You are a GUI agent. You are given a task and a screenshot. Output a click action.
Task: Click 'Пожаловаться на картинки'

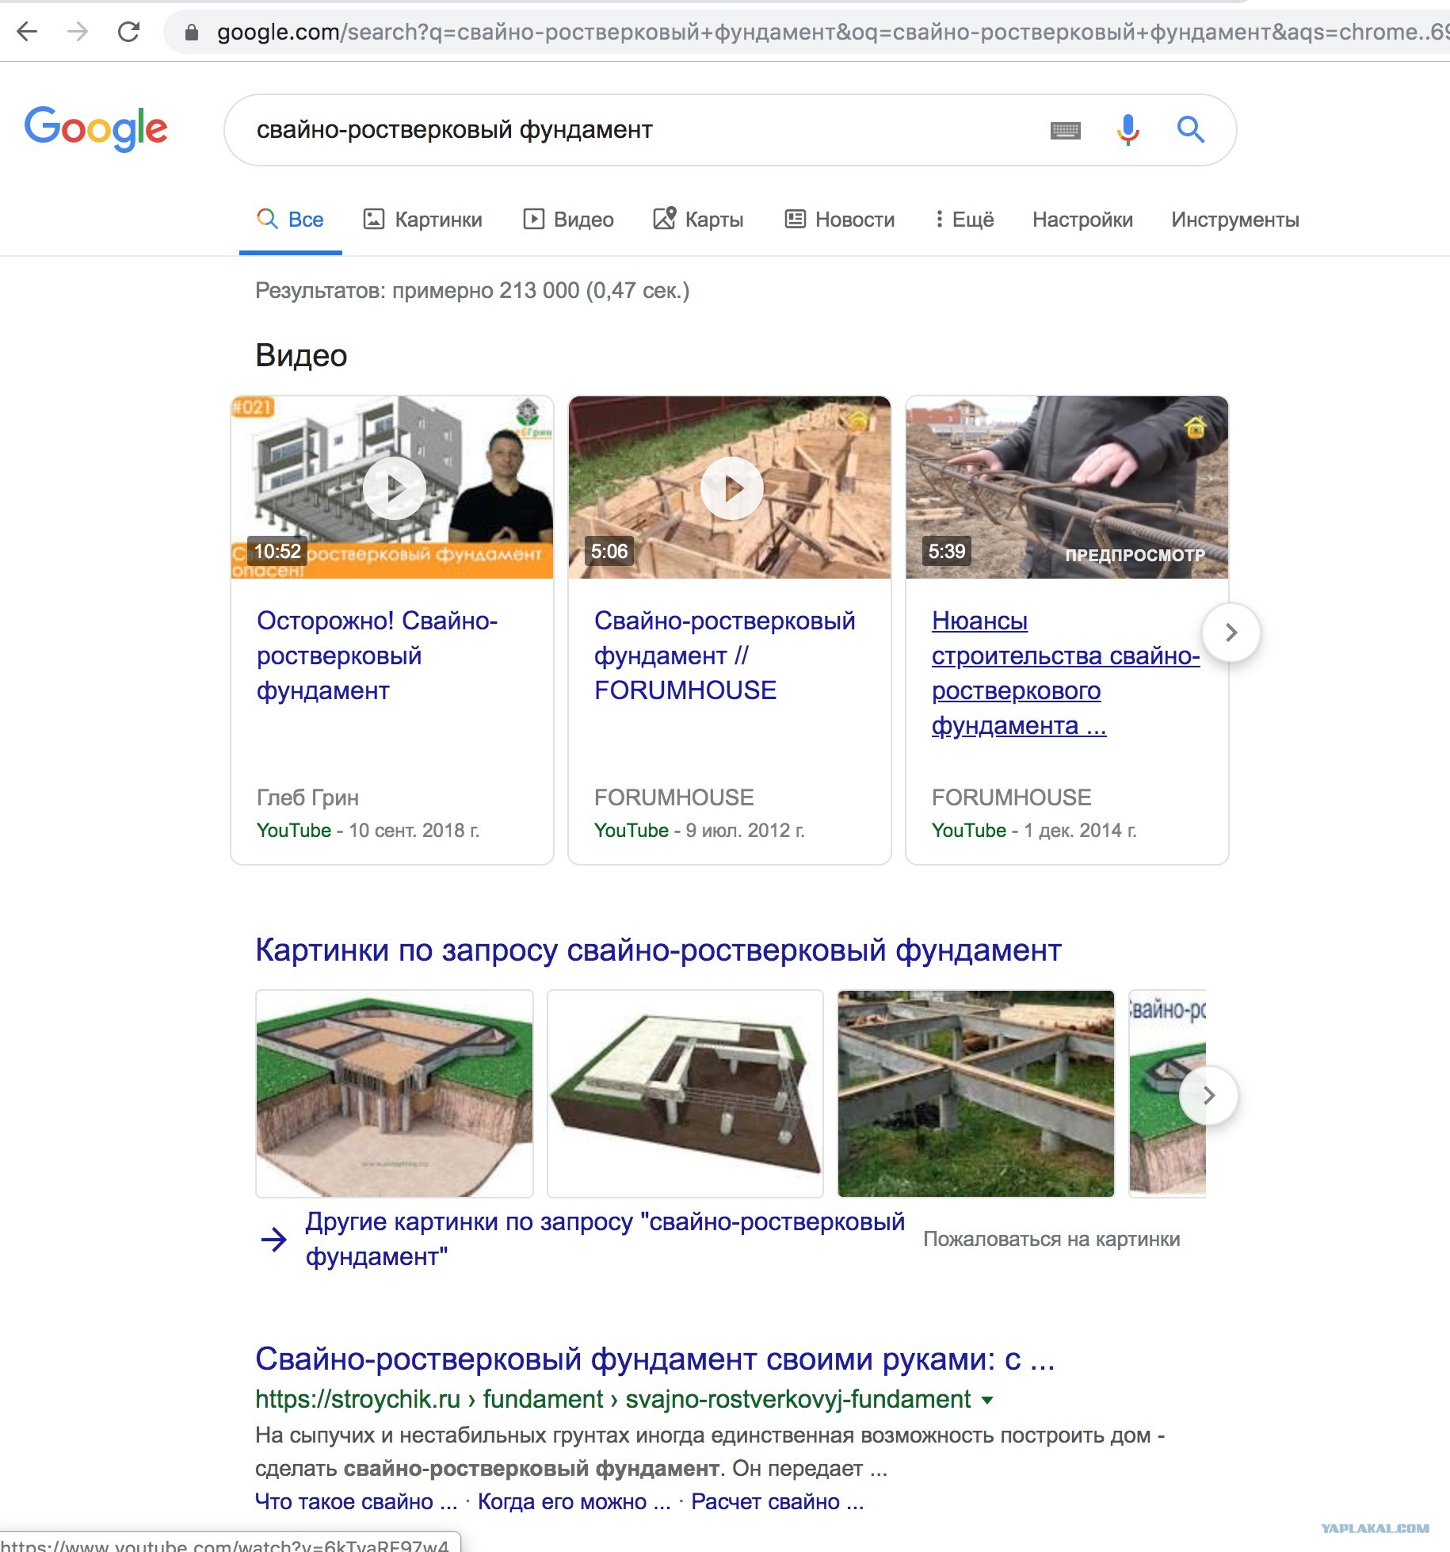coord(1051,1239)
